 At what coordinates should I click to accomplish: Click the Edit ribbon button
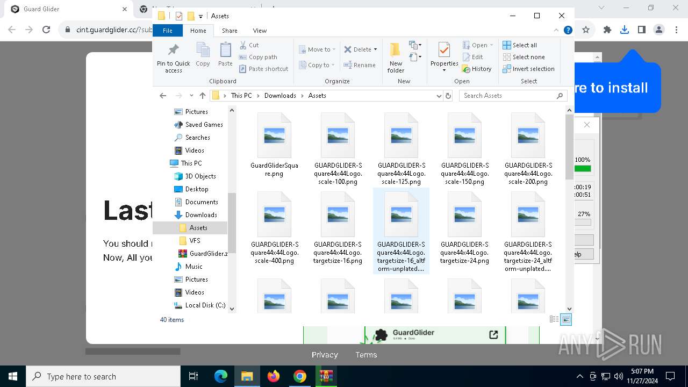(472, 57)
